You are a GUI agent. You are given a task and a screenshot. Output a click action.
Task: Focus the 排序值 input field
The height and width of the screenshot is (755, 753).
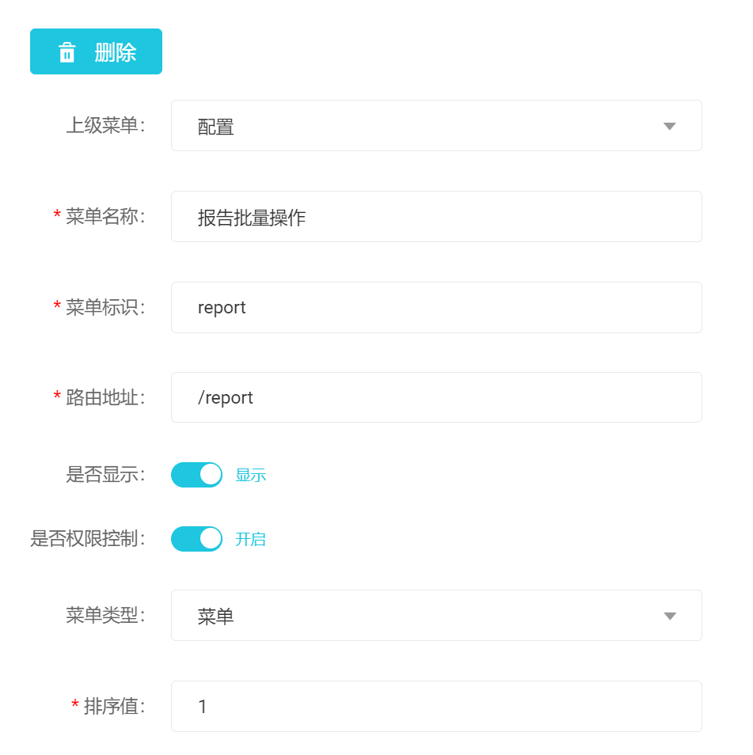(x=435, y=706)
